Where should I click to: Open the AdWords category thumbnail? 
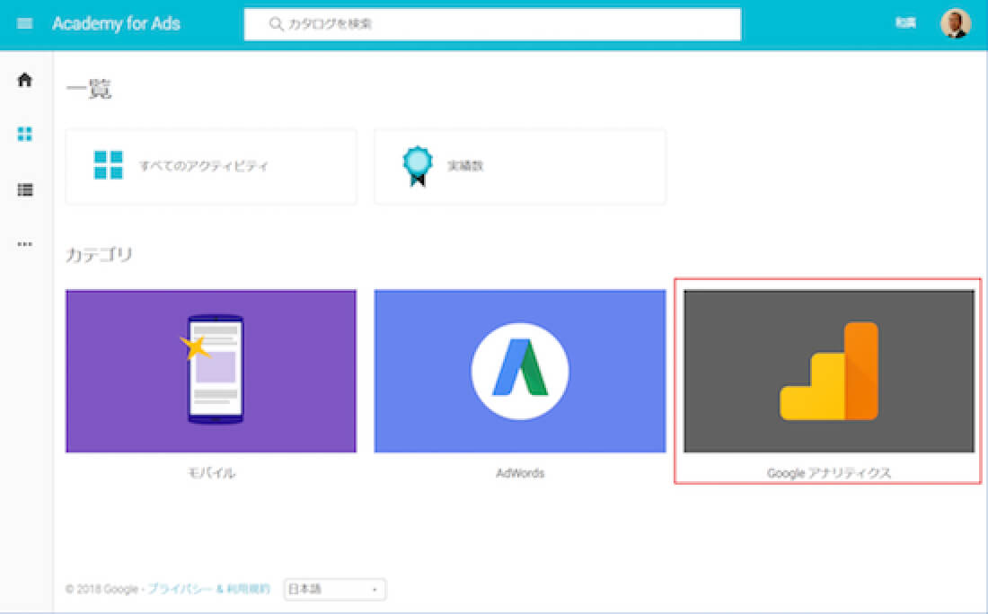point(520,371)
